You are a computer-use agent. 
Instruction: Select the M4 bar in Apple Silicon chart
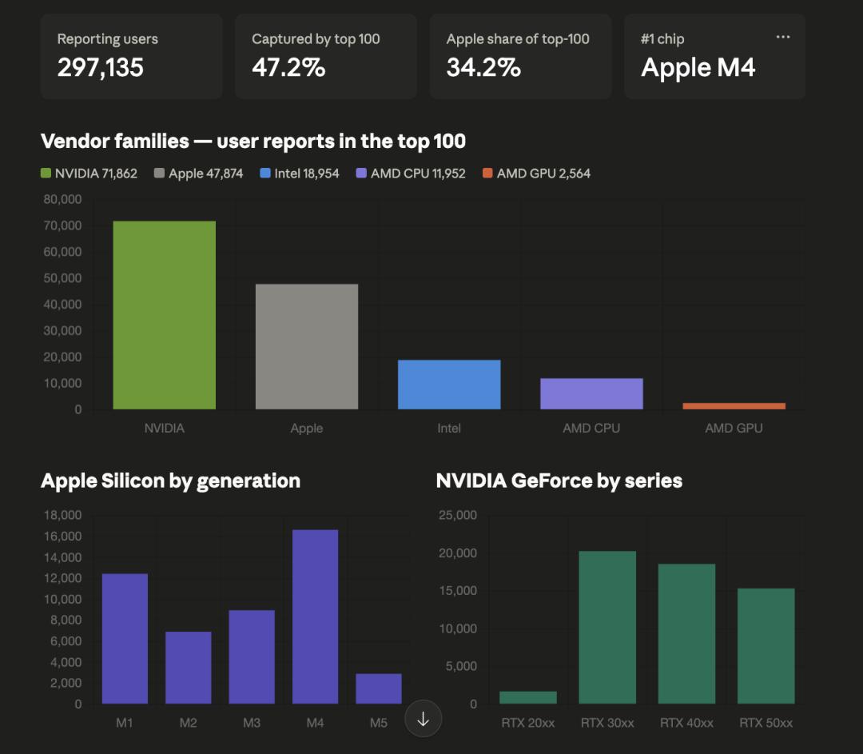tap(315, 616)
